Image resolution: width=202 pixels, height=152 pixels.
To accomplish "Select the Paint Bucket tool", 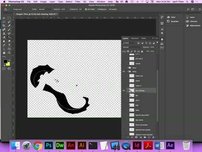I will 9,37.
